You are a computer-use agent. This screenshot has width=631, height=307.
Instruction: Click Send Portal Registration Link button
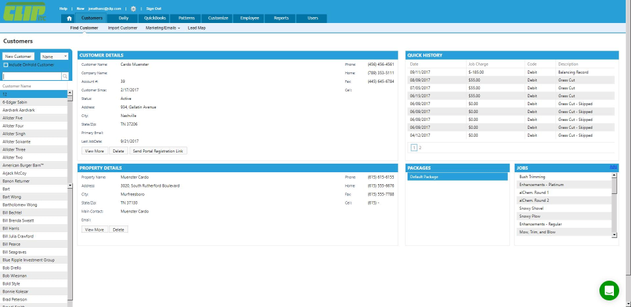158,151
